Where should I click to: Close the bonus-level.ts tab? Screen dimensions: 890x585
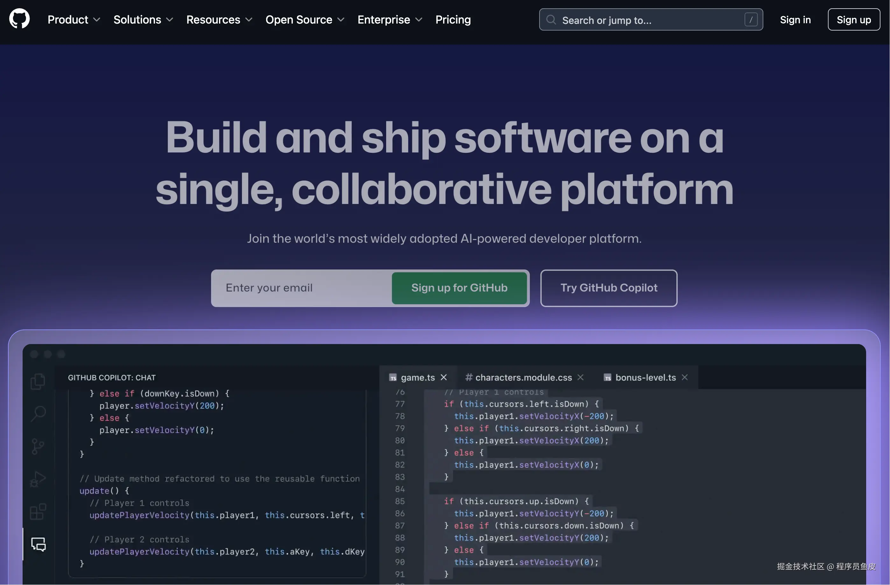684,377
